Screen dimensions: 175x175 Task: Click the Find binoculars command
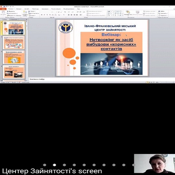(161, 11)
